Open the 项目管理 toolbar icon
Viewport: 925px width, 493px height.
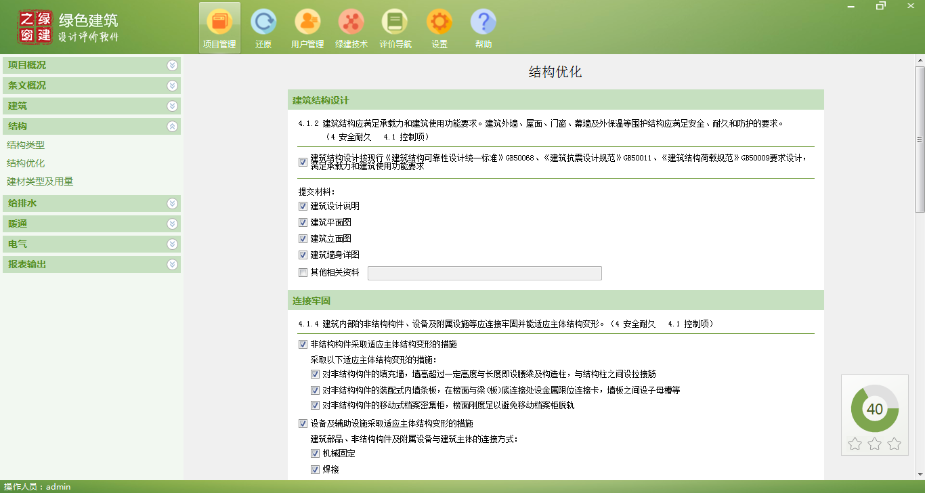(219, 27)
